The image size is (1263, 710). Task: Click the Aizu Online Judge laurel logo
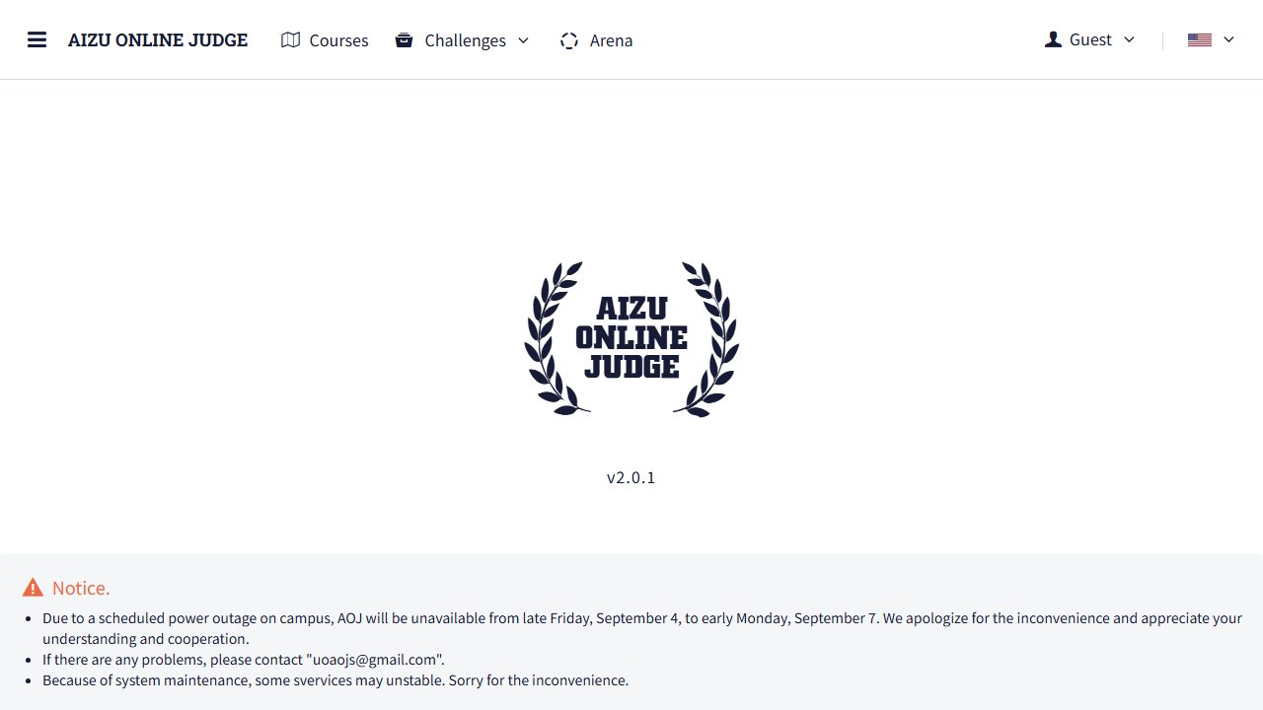pyautogui.click(x=631, y=338)
